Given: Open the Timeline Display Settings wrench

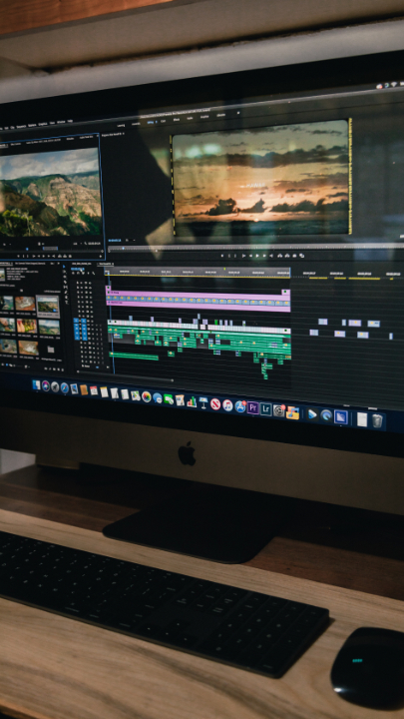Looking at the screenshot, I should pos(94,273).
